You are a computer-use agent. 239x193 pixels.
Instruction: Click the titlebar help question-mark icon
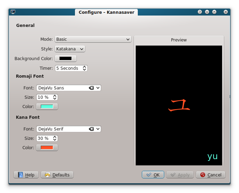coord(200,12)
